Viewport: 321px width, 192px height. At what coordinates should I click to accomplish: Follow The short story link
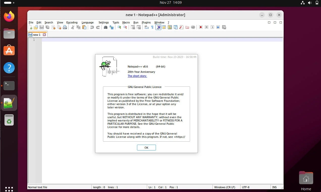coord(137,76)
